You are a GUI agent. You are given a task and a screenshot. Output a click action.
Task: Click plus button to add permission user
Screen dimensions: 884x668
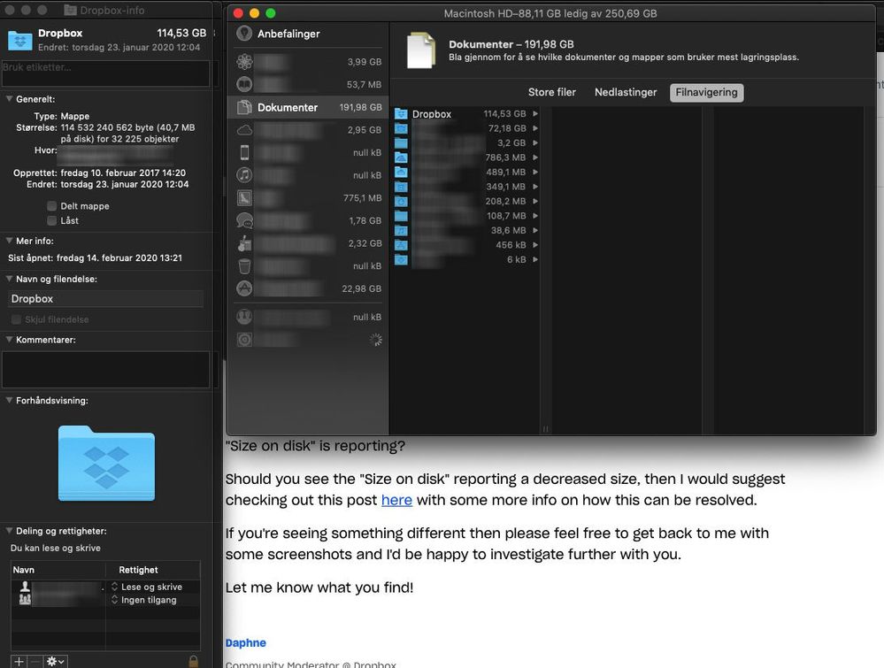click(19, 661)
